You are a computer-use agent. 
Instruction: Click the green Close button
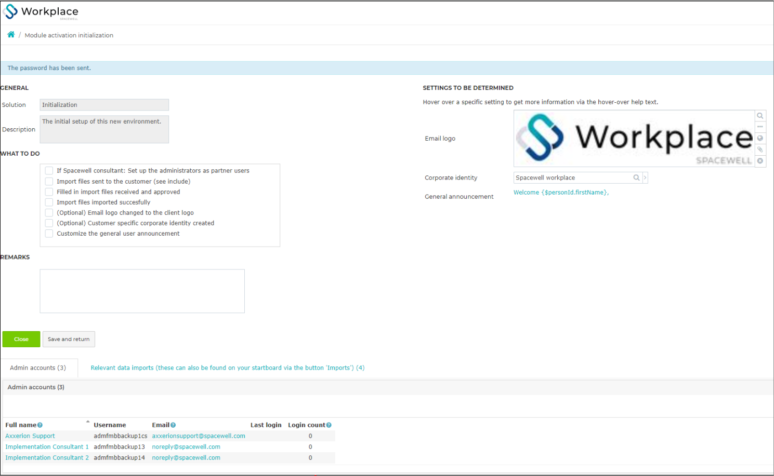click(21, 339)
